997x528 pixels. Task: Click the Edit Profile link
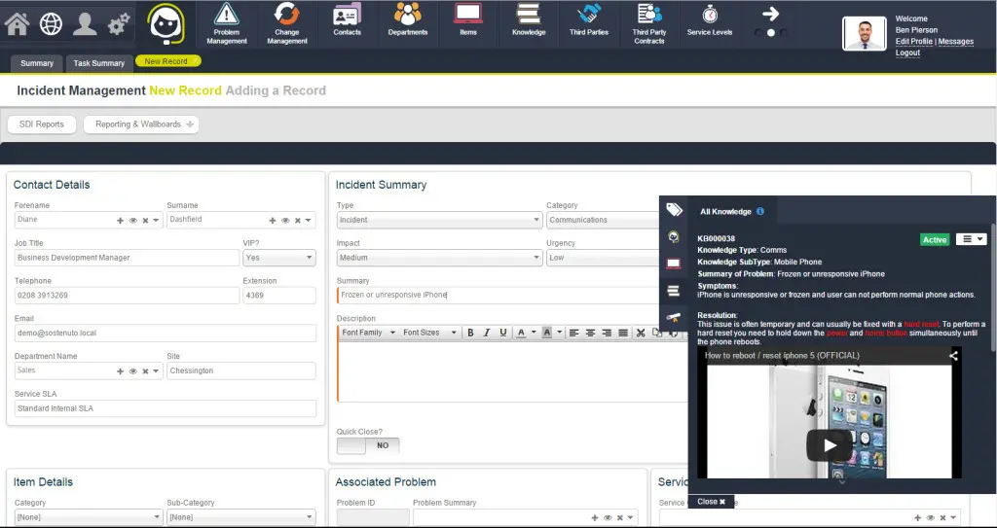[x=913, y=41]
